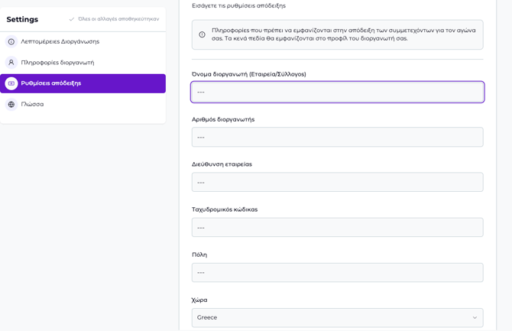Click the info icon in the notice banner

[x=202, y=34]
